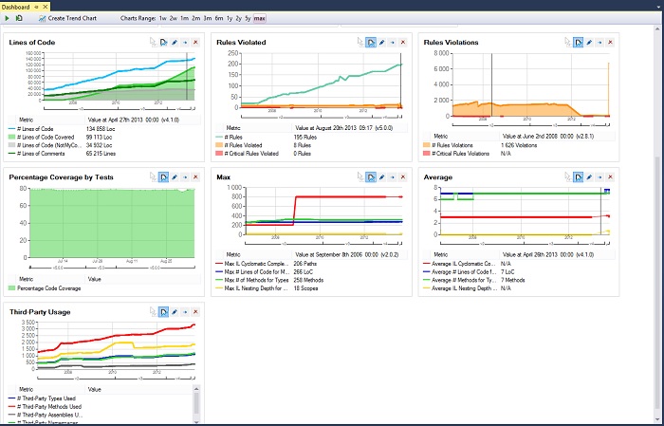Click the blue # Lines of Code legend swatch
Image resolution: width=664 pixels, height=426 pixels.
pos(13,128)
